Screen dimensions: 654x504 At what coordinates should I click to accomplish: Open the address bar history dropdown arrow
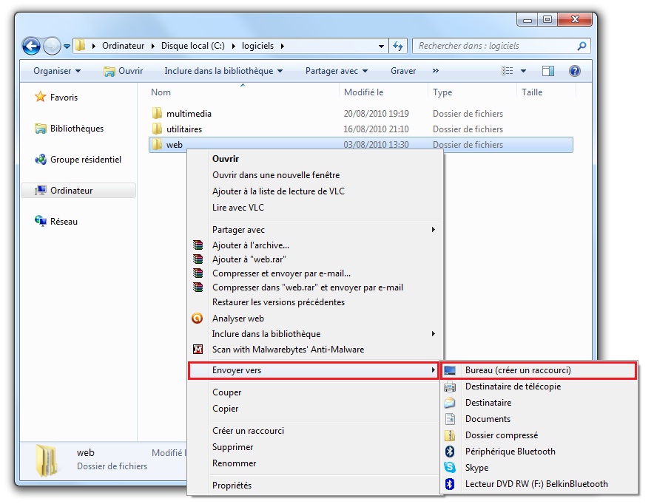tap(381, 47)
